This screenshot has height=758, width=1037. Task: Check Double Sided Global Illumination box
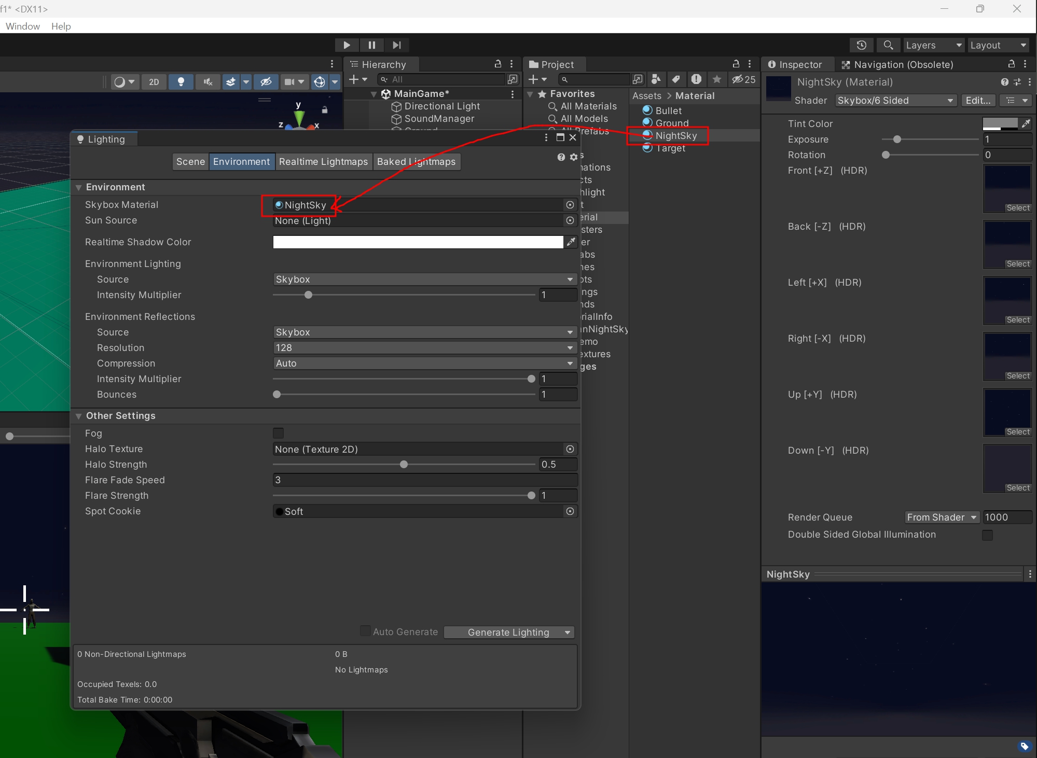tap(987, 535)
